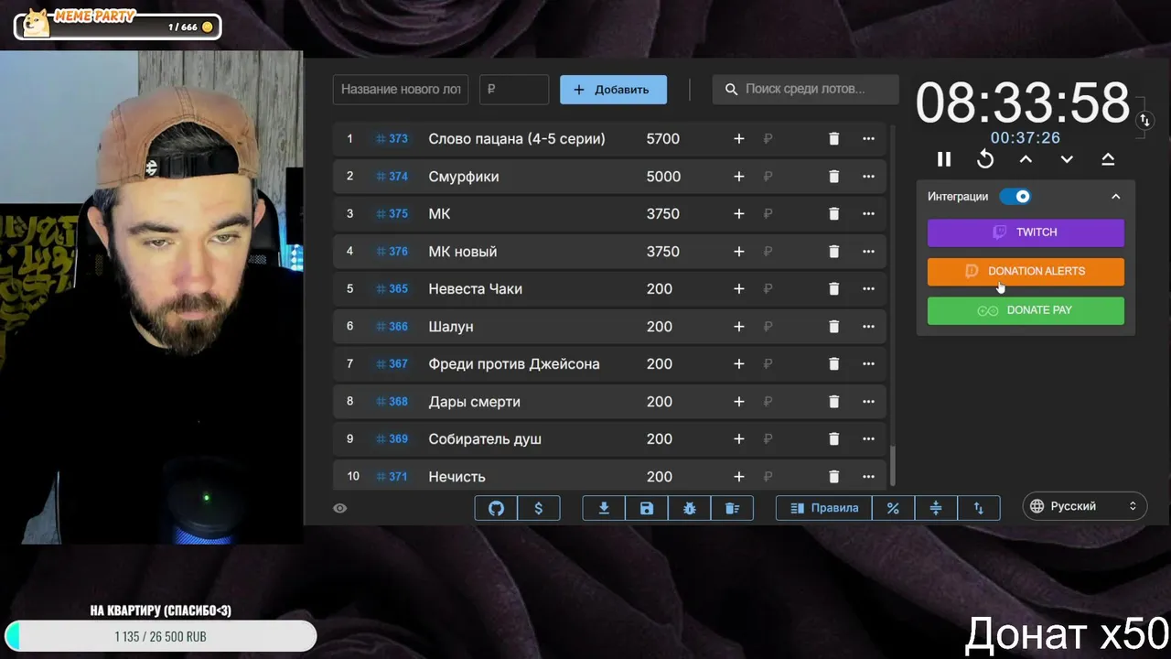Click the new lot name field

pos(401,90)
